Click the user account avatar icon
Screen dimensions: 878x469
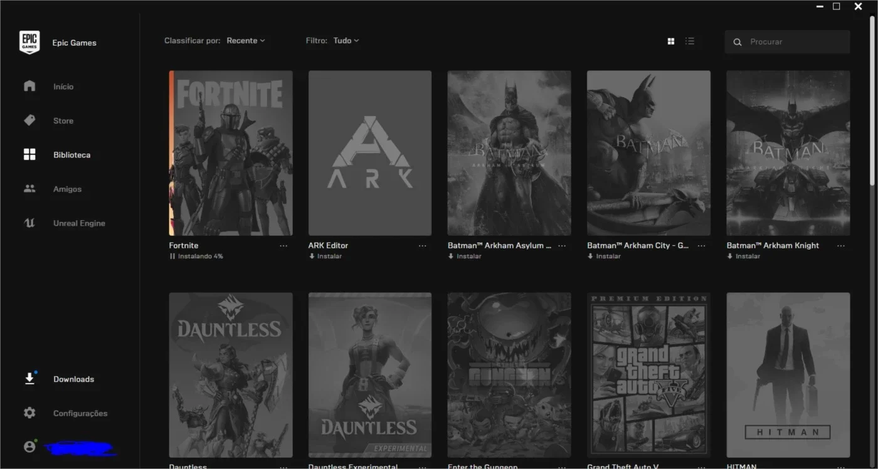coord(29,447)
